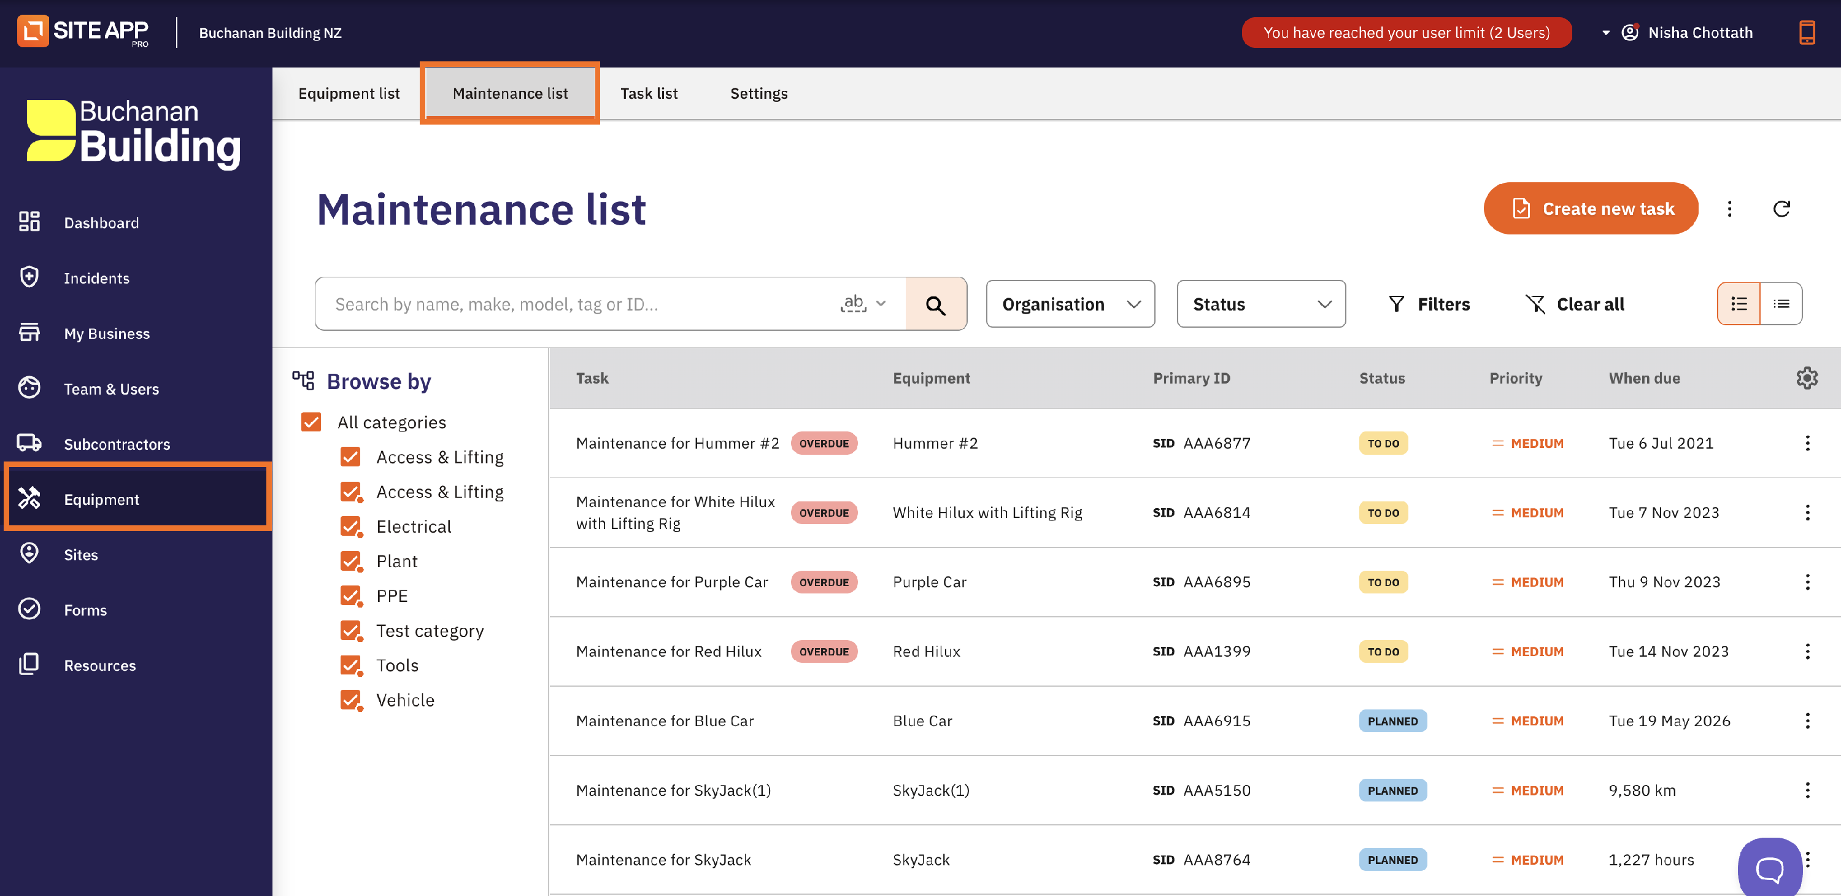Open row menu for Purple Car task
This screenshot has width=1841, height=896.
pyautogui.click(x=1807, y=582)
